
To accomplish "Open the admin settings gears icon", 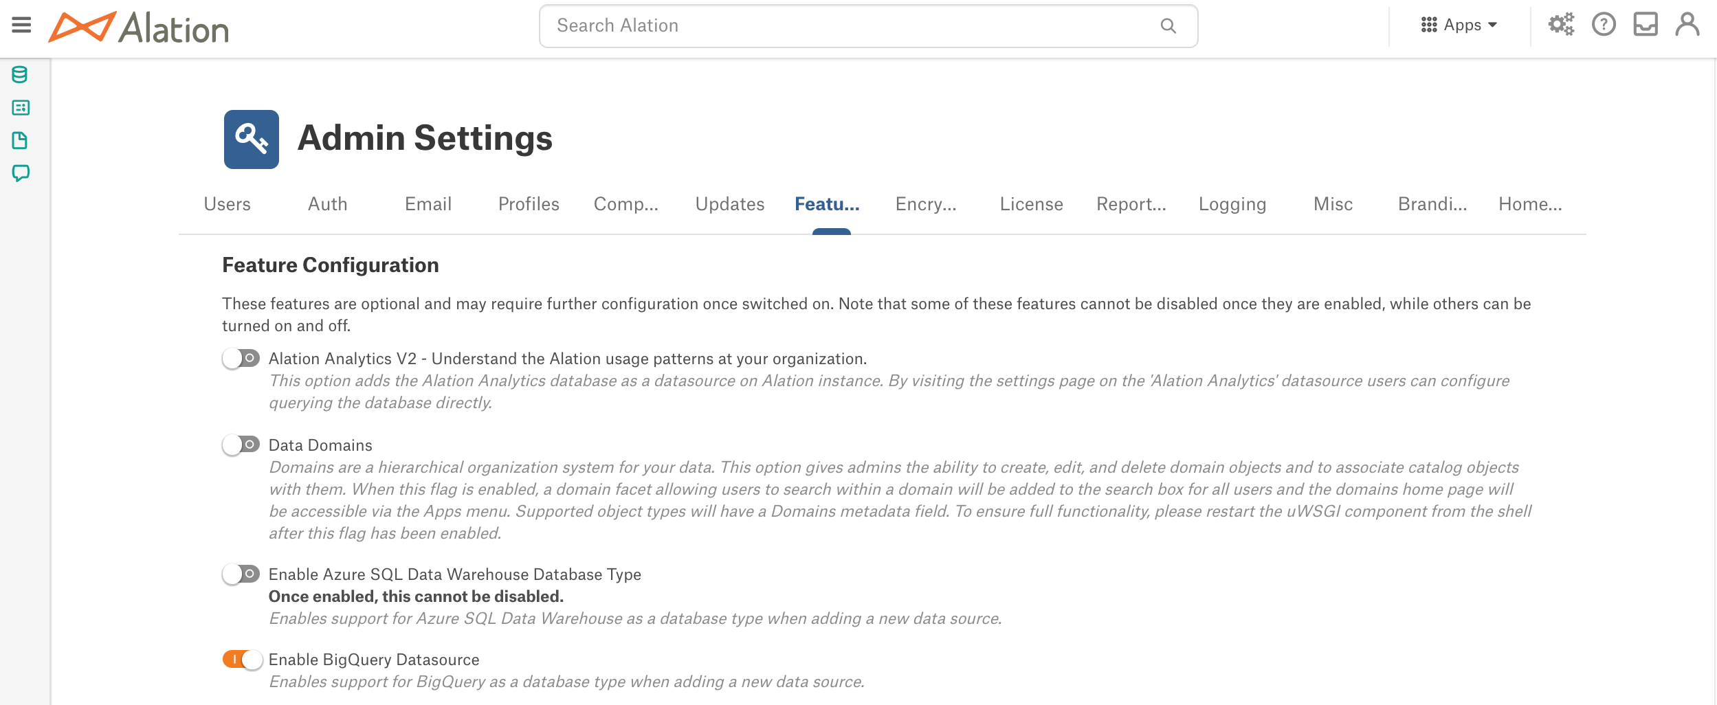I will click(x=1561, y=25).
